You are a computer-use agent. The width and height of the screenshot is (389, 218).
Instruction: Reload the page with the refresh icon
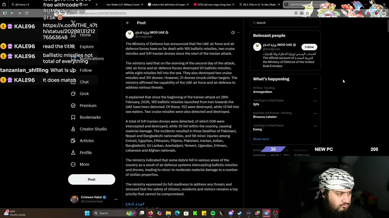point(27,13)
